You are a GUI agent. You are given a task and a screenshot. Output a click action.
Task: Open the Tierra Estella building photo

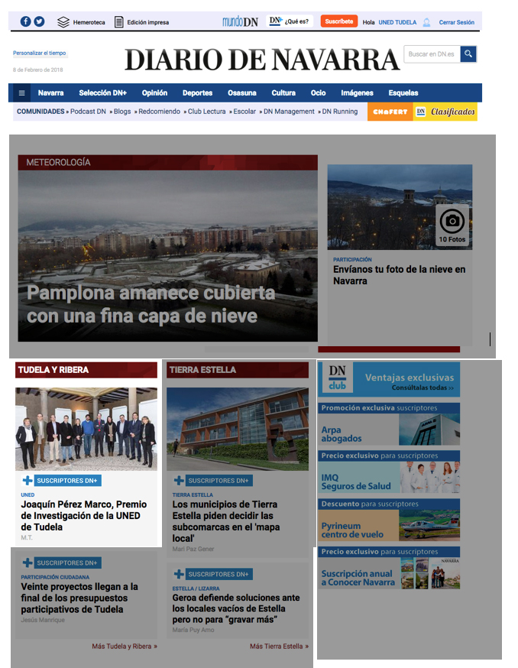tap(238, 429)
